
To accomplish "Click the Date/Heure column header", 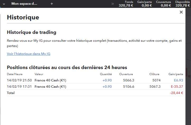I will (x=15, y=74).
